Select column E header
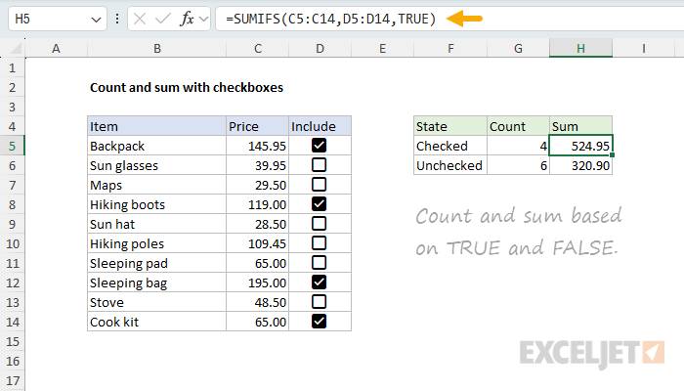684x391 pixels. coord(382,49)
